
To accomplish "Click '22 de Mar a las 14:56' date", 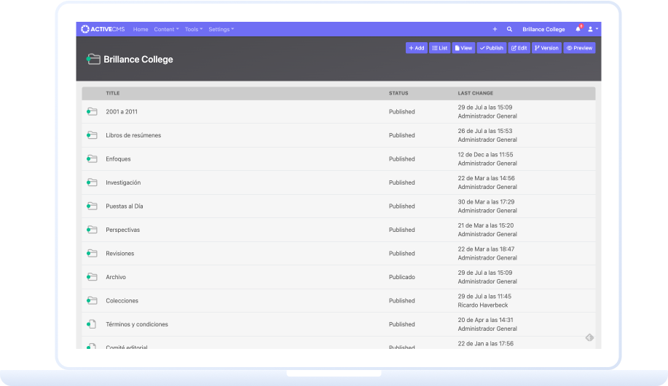I will click(486, 178).
